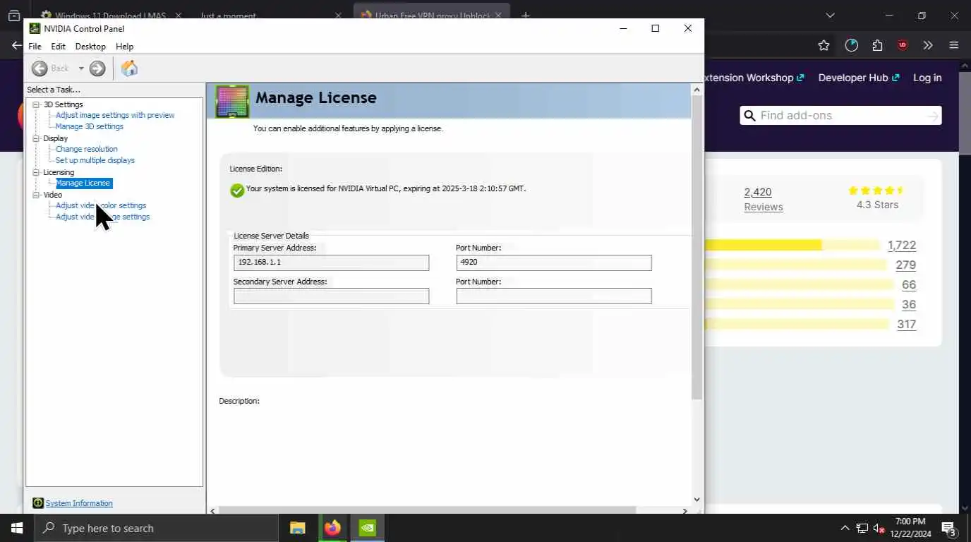Click the Forward arrow button in NVIDIA toolbar

click(x=97, y=68)
